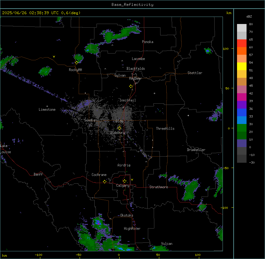Click the Okotoks town label
The image size is (265, 259).
click(x=127, y=215)
